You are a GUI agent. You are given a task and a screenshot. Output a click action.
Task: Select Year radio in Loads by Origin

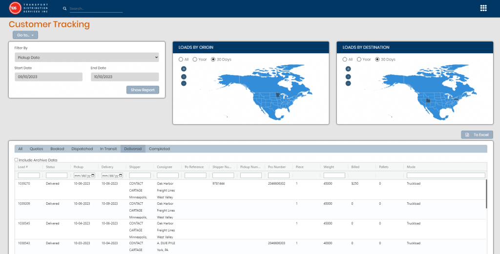pos(195,59)
